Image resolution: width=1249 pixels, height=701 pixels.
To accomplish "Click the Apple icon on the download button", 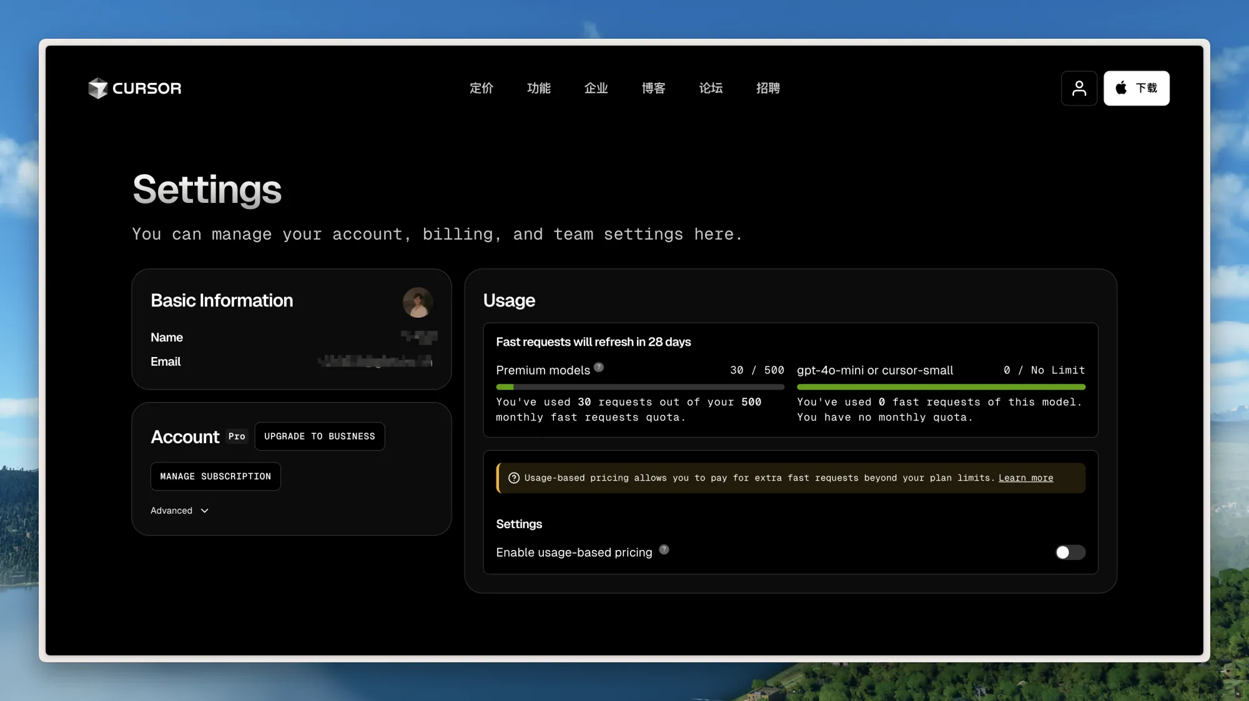I will click(x=1121, y=88).
